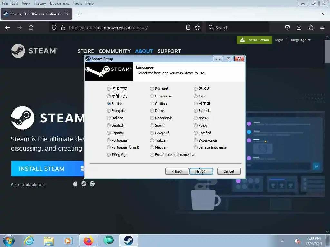Click the muted volume tray icon

297,241
